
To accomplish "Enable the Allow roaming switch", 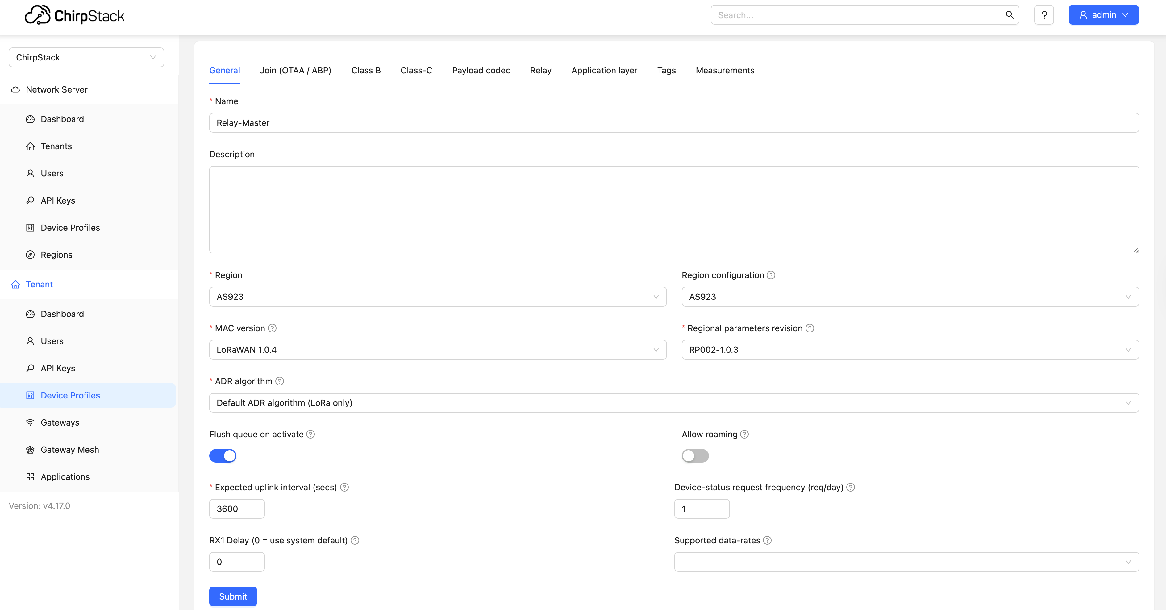I will (695, 456).
